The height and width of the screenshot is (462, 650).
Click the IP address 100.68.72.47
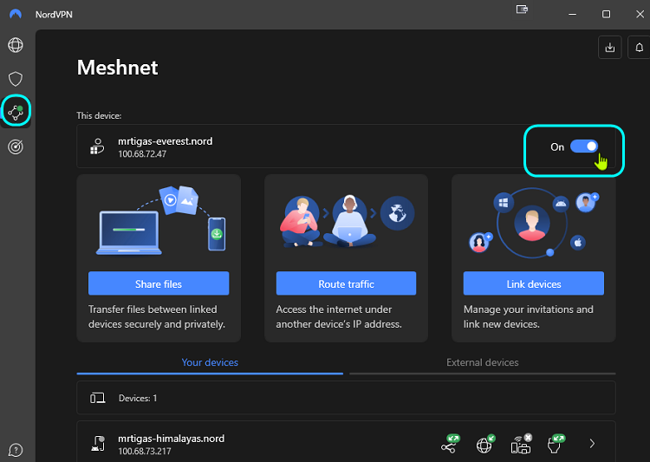[x=142, y=154]
